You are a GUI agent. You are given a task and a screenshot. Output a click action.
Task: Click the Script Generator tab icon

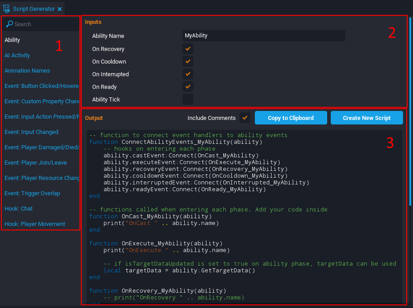pos(7,9)
